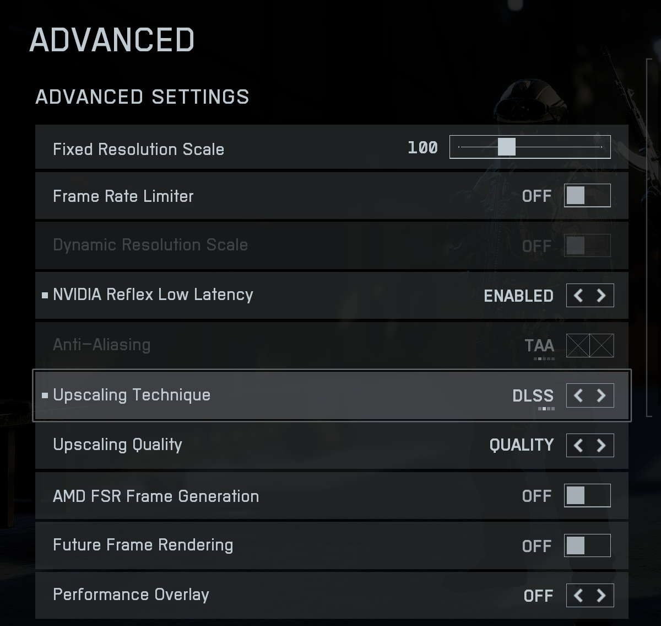The height and width of the screenshot is (626, 661).
Task: Increase Upscaling Quality with right arrow
Action: (x=602, y=445)
